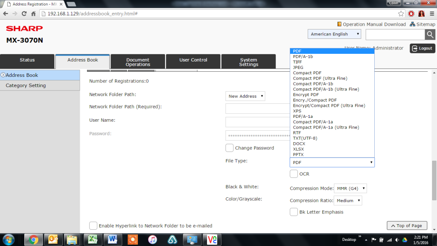
Task: Tick the Change Password checkbox
Action: coord(230,148)
